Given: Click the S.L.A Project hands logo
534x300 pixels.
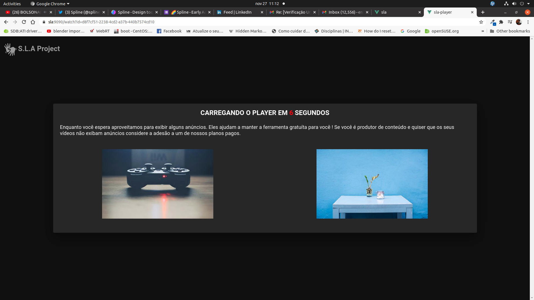Looking at the screenshot, I should point(10,49).
